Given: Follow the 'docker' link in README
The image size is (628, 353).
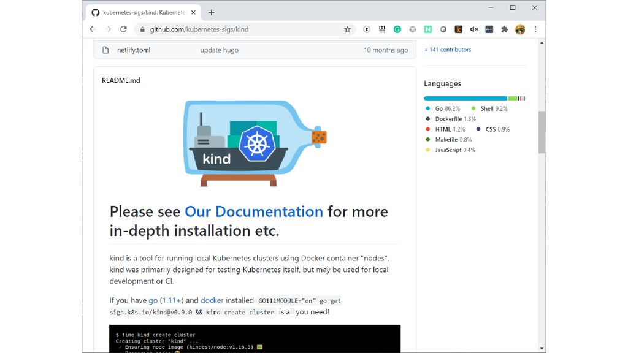Looking at the screenshot, I should [212, 300].
